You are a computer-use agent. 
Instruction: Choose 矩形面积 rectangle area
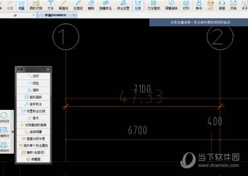(x=33, y=97)
